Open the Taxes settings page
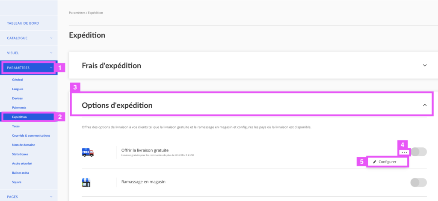The width and height of the screenshot is (438, 201). 16,126
